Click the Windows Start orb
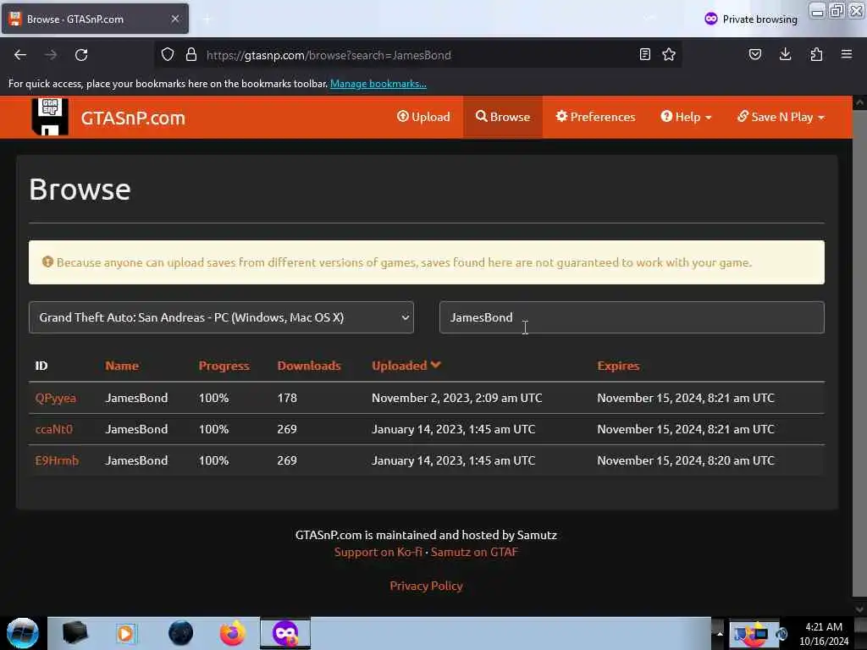 pos(22,633)
